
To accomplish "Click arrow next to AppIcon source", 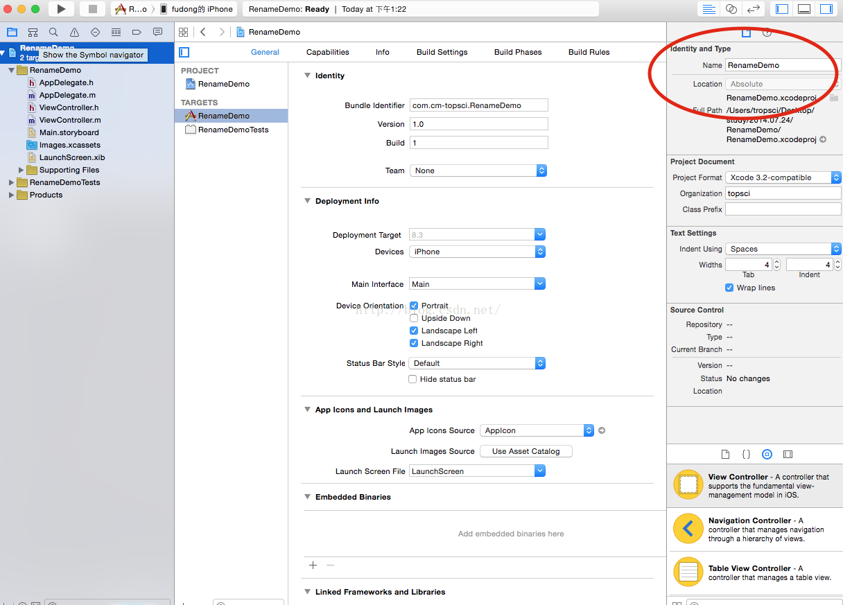I will click(x=602, y=430).
